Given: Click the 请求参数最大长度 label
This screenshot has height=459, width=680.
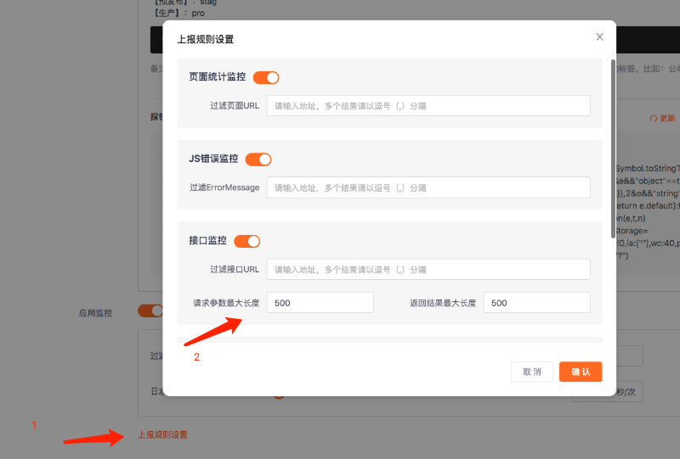Looking at the screenshot, I should (x=226, y=303).
